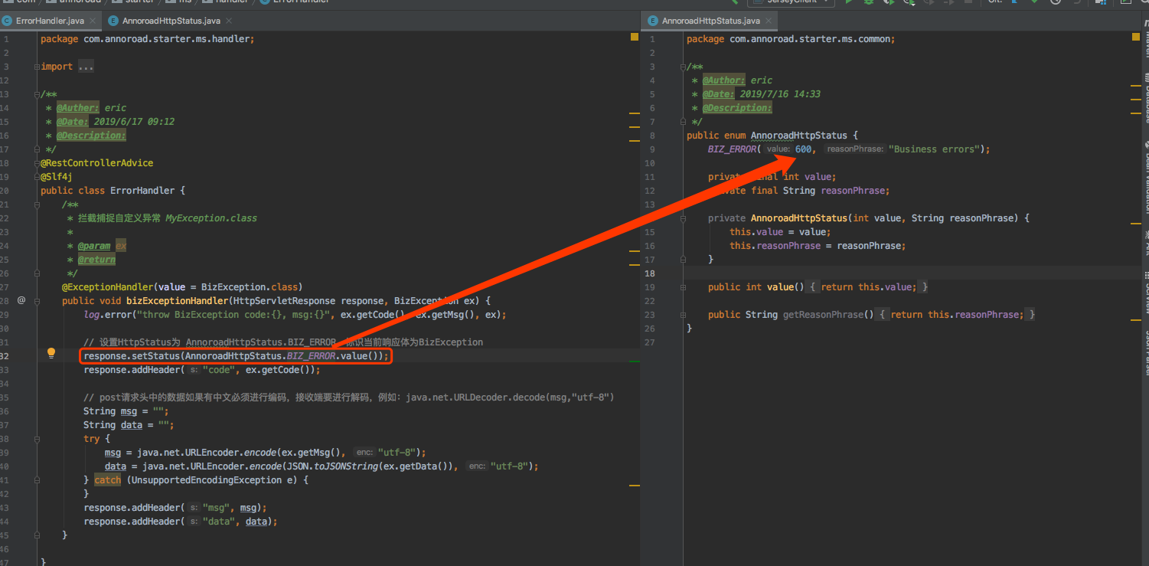Open the AnnoroadHttpStatus.java tab in left editor
The width and height of the screenshot is (1149, 566).
(171, 21)
